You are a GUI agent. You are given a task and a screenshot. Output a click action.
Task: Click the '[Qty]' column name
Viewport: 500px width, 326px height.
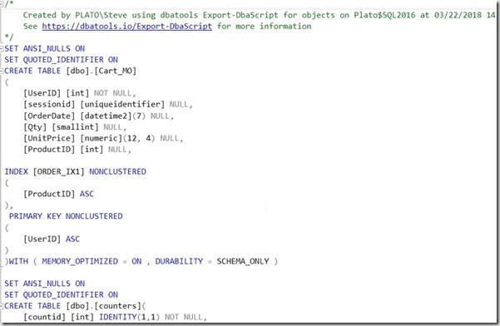point(35,127)
